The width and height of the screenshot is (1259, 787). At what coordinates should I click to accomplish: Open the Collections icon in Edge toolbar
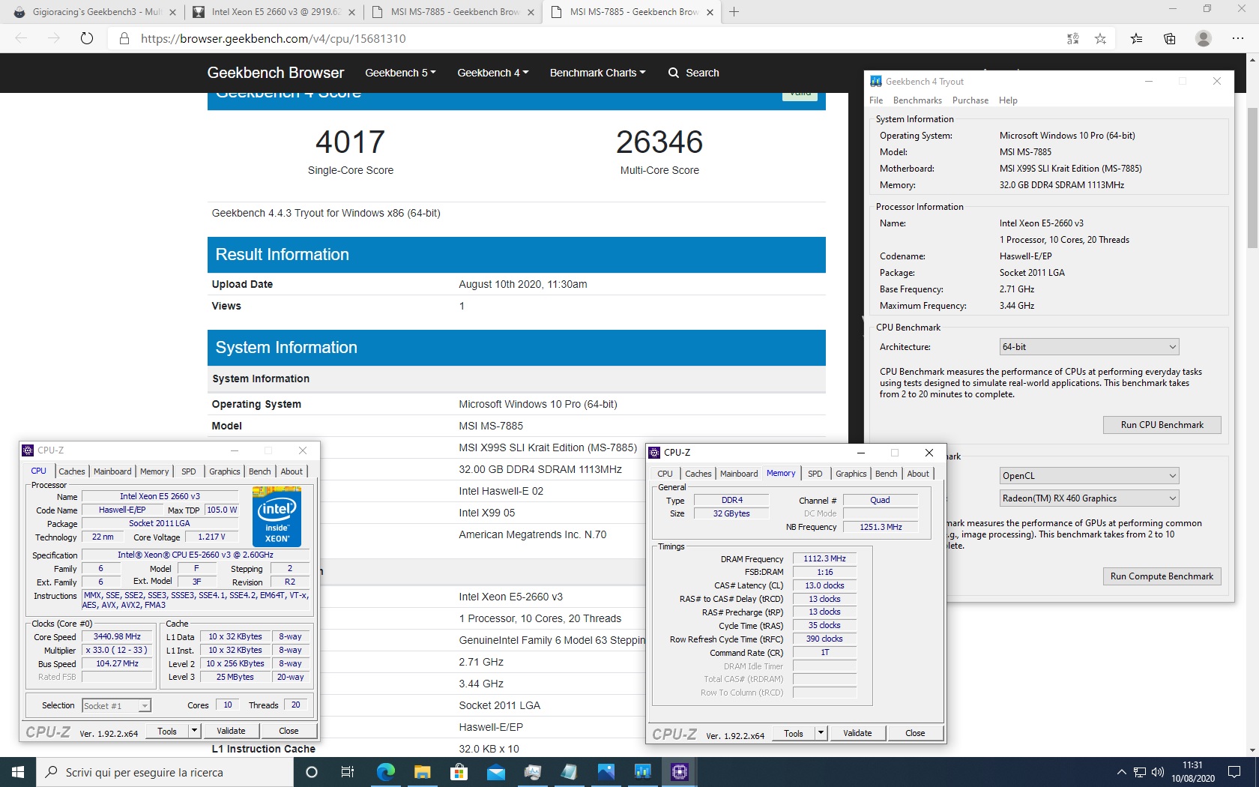[x=1170, y=38]
